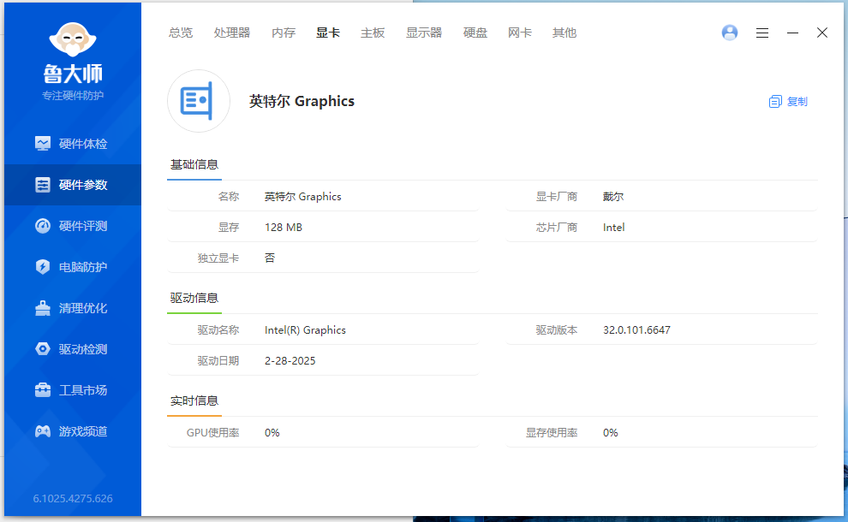The image size is (848, 522).
Task: Switch to the 总览 tab
Action: click(x=180, y=33)
